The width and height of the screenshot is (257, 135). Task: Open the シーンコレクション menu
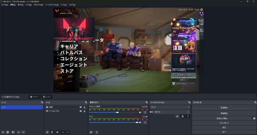(52, 5)
